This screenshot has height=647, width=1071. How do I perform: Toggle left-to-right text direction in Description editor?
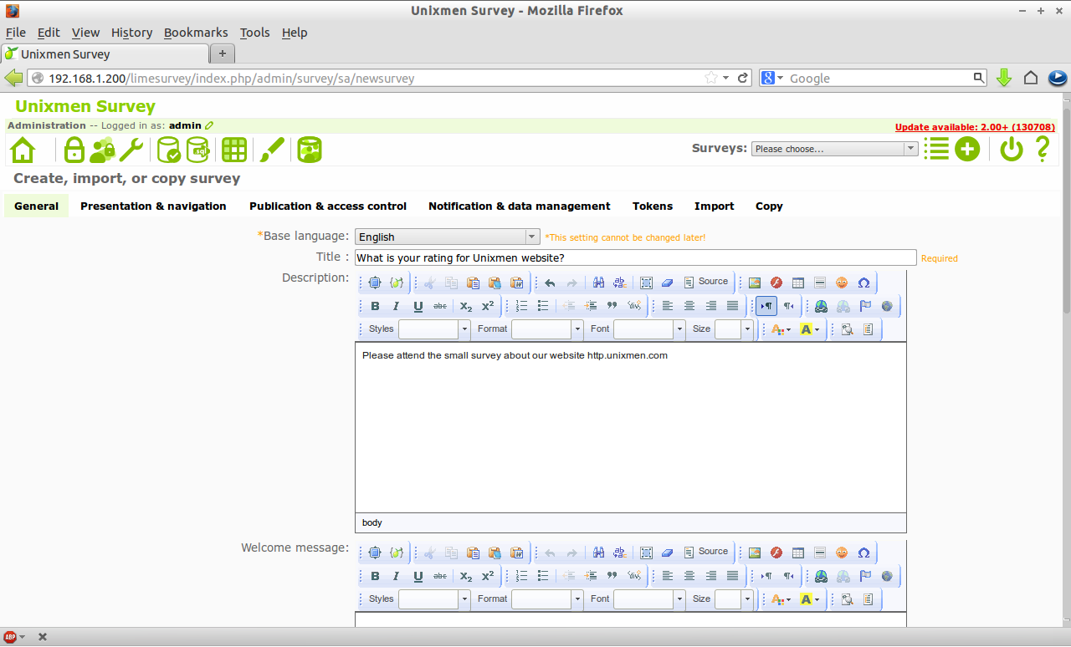click(766, 306)
